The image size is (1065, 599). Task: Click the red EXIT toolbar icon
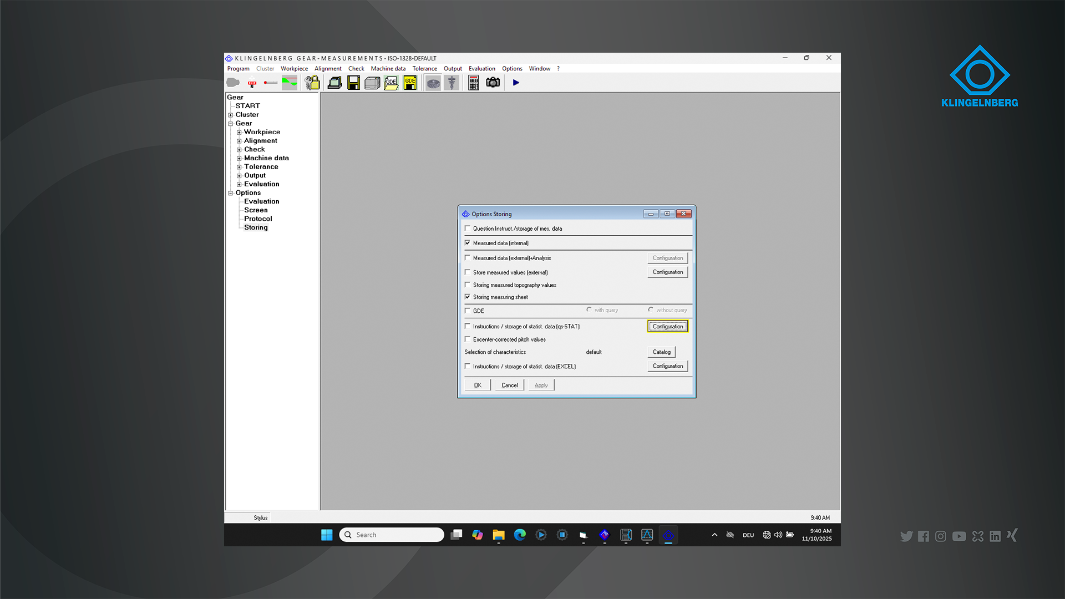252,83
